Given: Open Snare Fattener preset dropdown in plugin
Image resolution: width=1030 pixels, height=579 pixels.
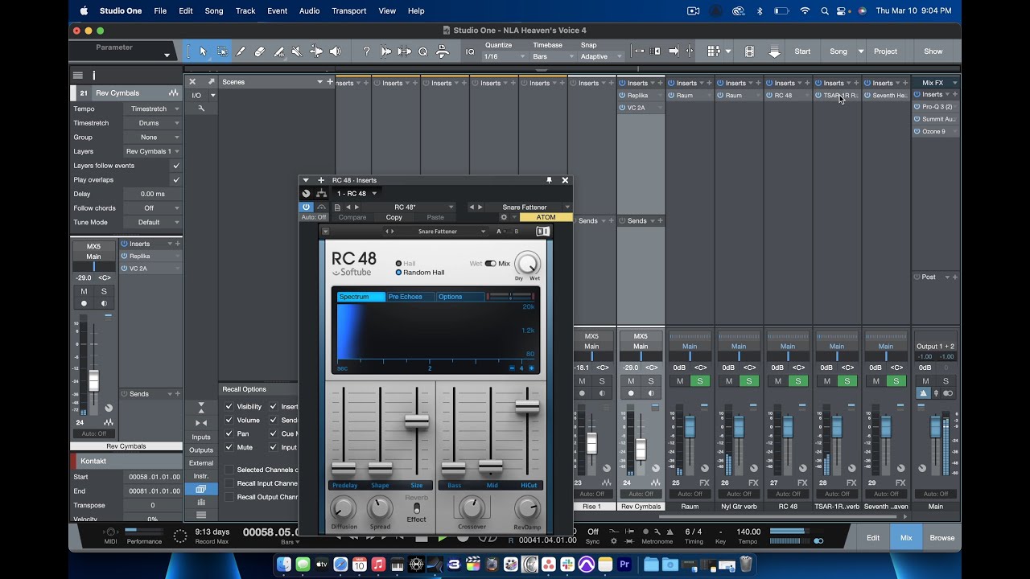Looking at the screenshot, I should [x=437, y=232].
